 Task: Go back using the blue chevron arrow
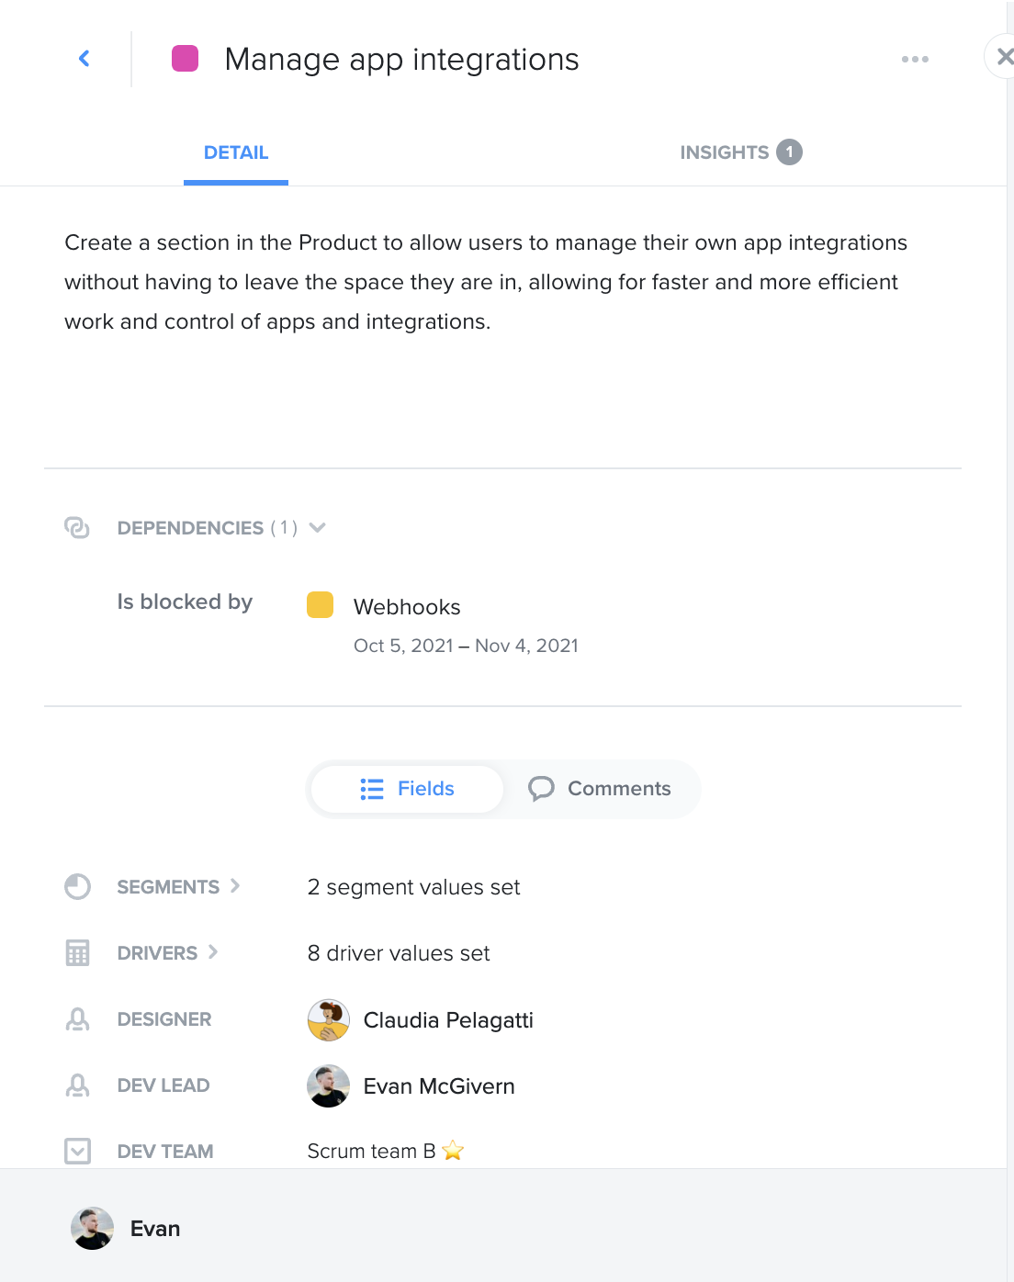tap(84, 59)
